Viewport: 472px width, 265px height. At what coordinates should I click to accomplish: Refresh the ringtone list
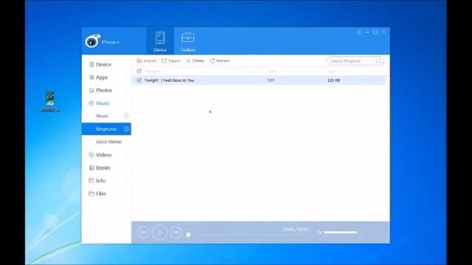(x=220, y=60)
